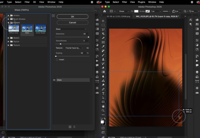Select the Rectangular Marquee tool

103,25
